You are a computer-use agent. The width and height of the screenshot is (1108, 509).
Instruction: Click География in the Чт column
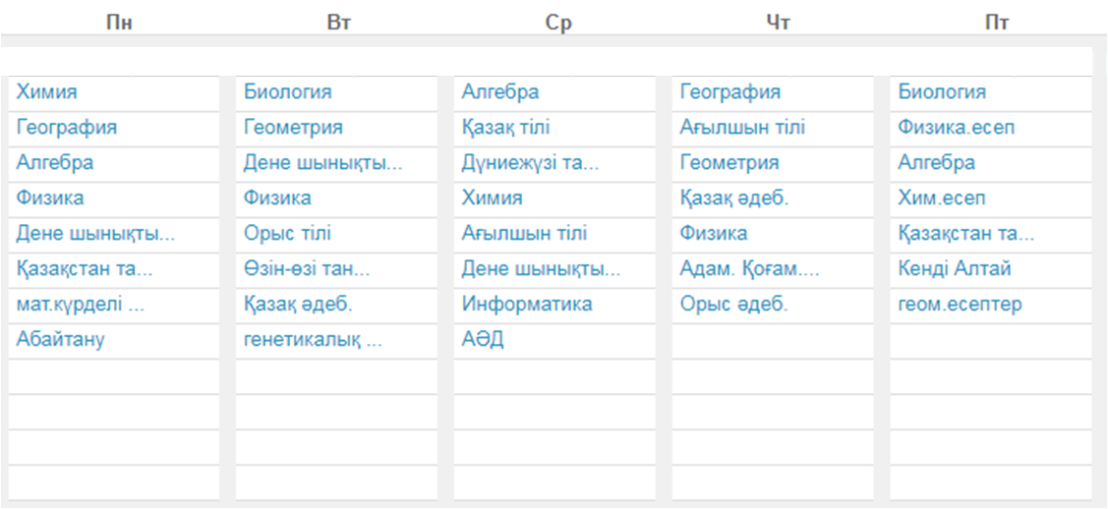(729, 91)
